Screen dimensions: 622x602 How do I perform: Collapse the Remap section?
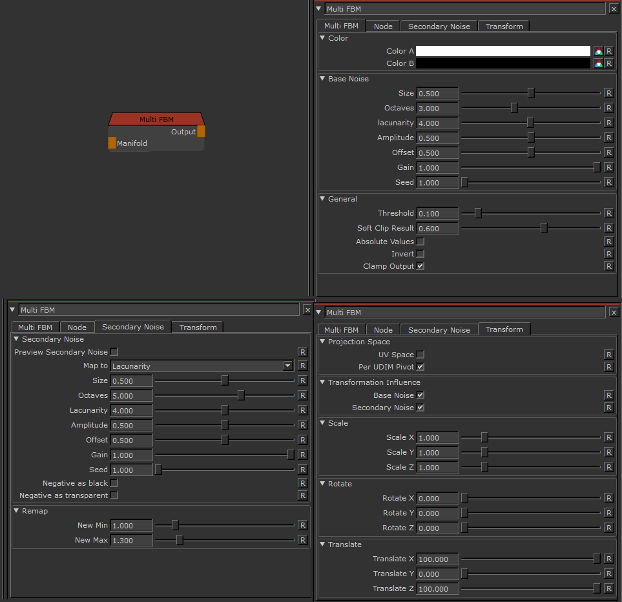coord(16,511)
